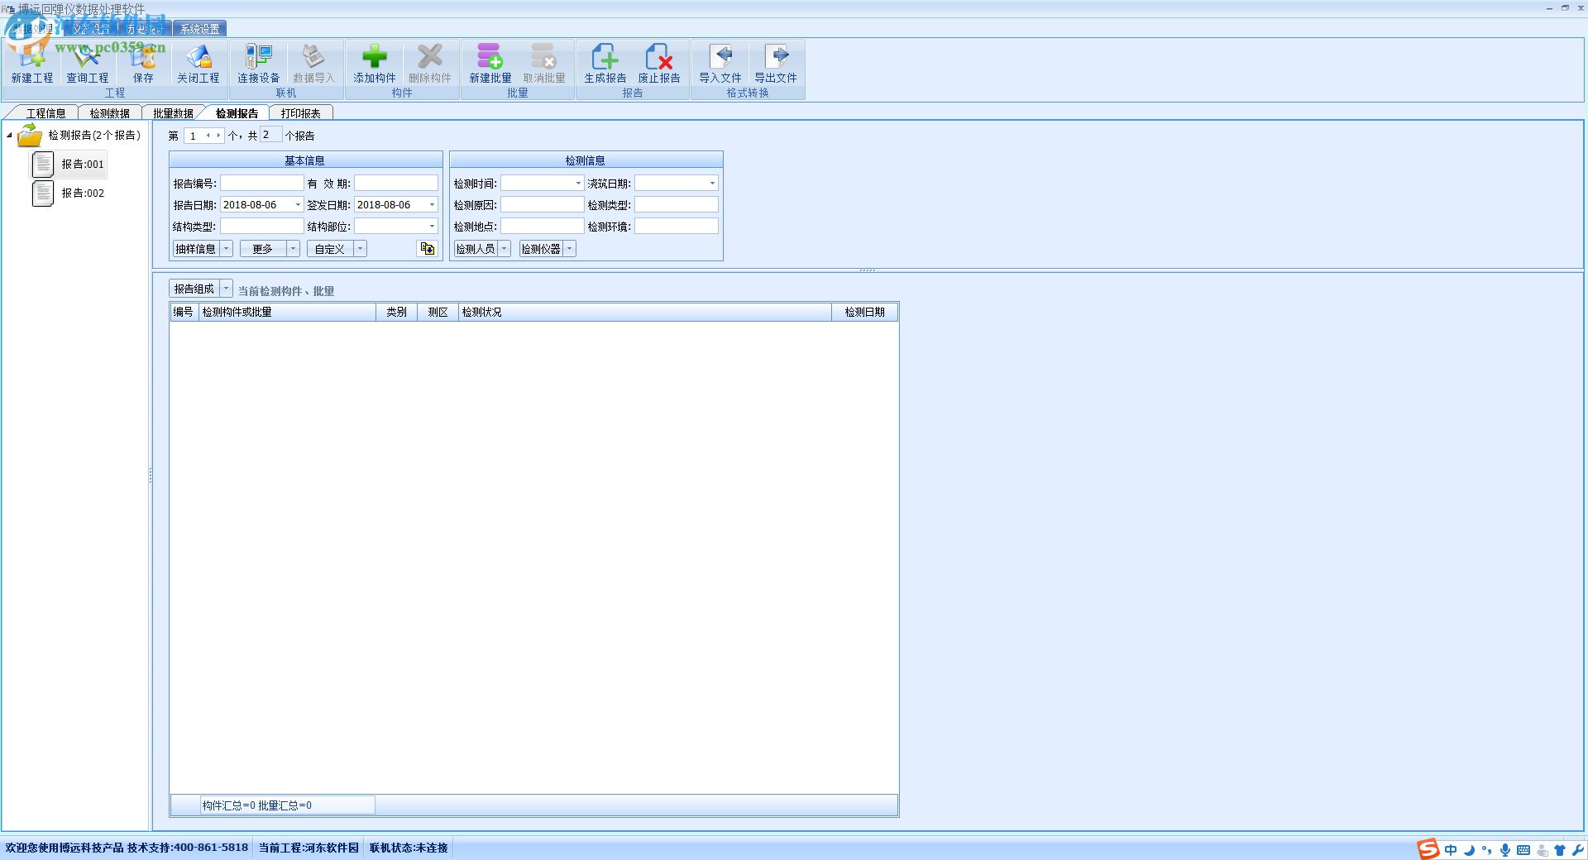Expand the 检测人员 dropdown arrow
Viewport: 1588px width, 860px height.
(504, 248)
